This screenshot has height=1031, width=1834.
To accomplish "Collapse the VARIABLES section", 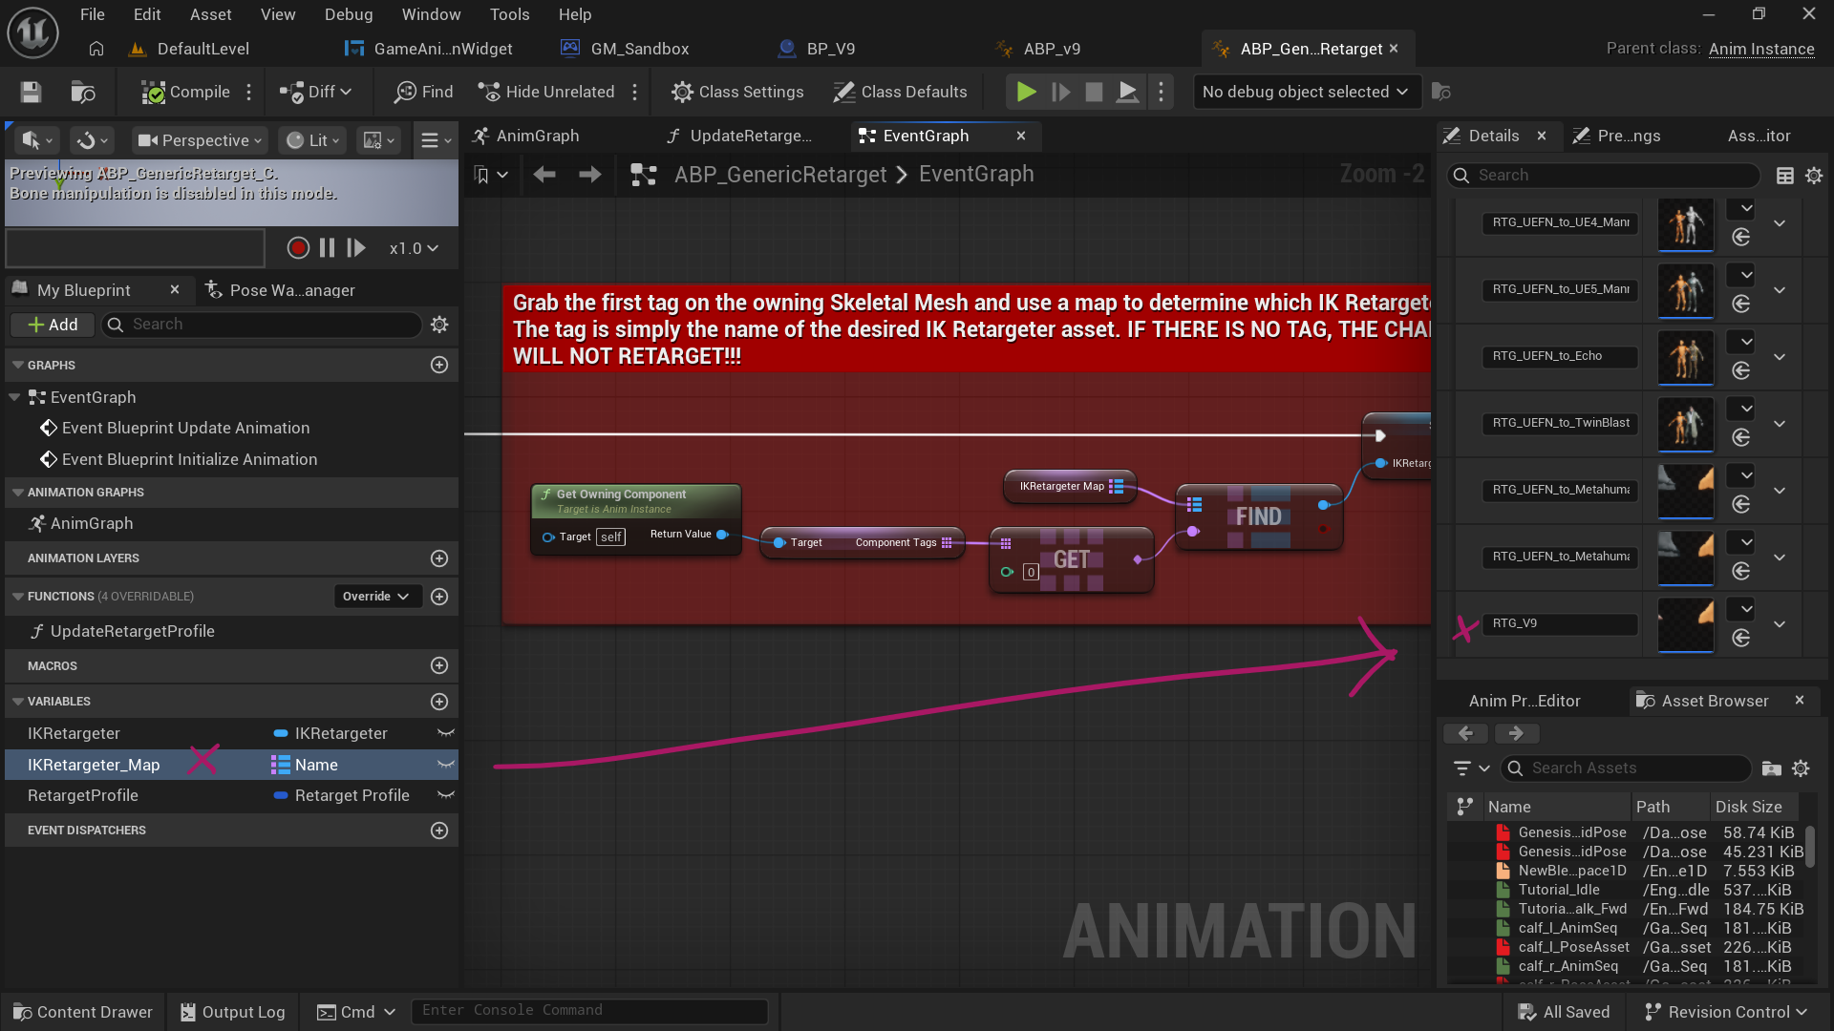I will pyautogui.click(x=18, y=702).
